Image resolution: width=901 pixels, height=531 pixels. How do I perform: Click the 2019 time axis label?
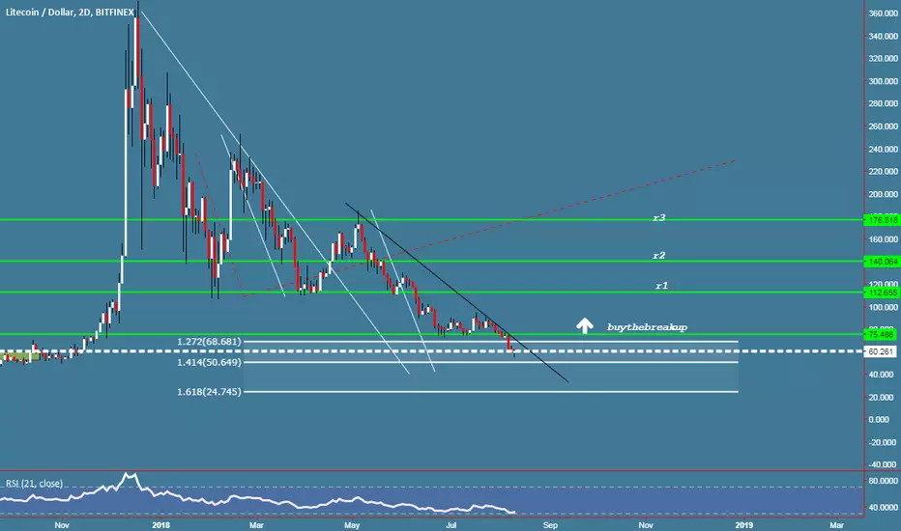click(744, 524)
